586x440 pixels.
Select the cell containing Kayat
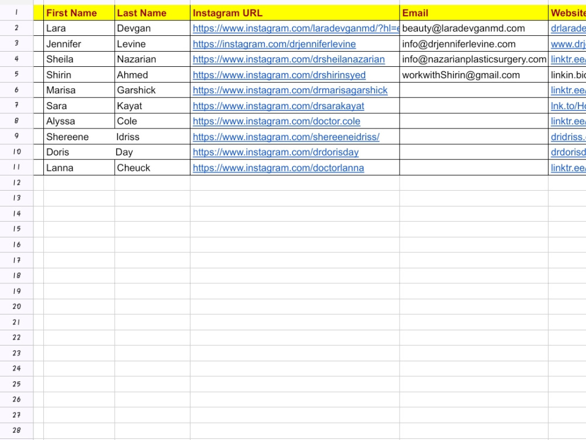pyautogui.click(x=152, y=106)
